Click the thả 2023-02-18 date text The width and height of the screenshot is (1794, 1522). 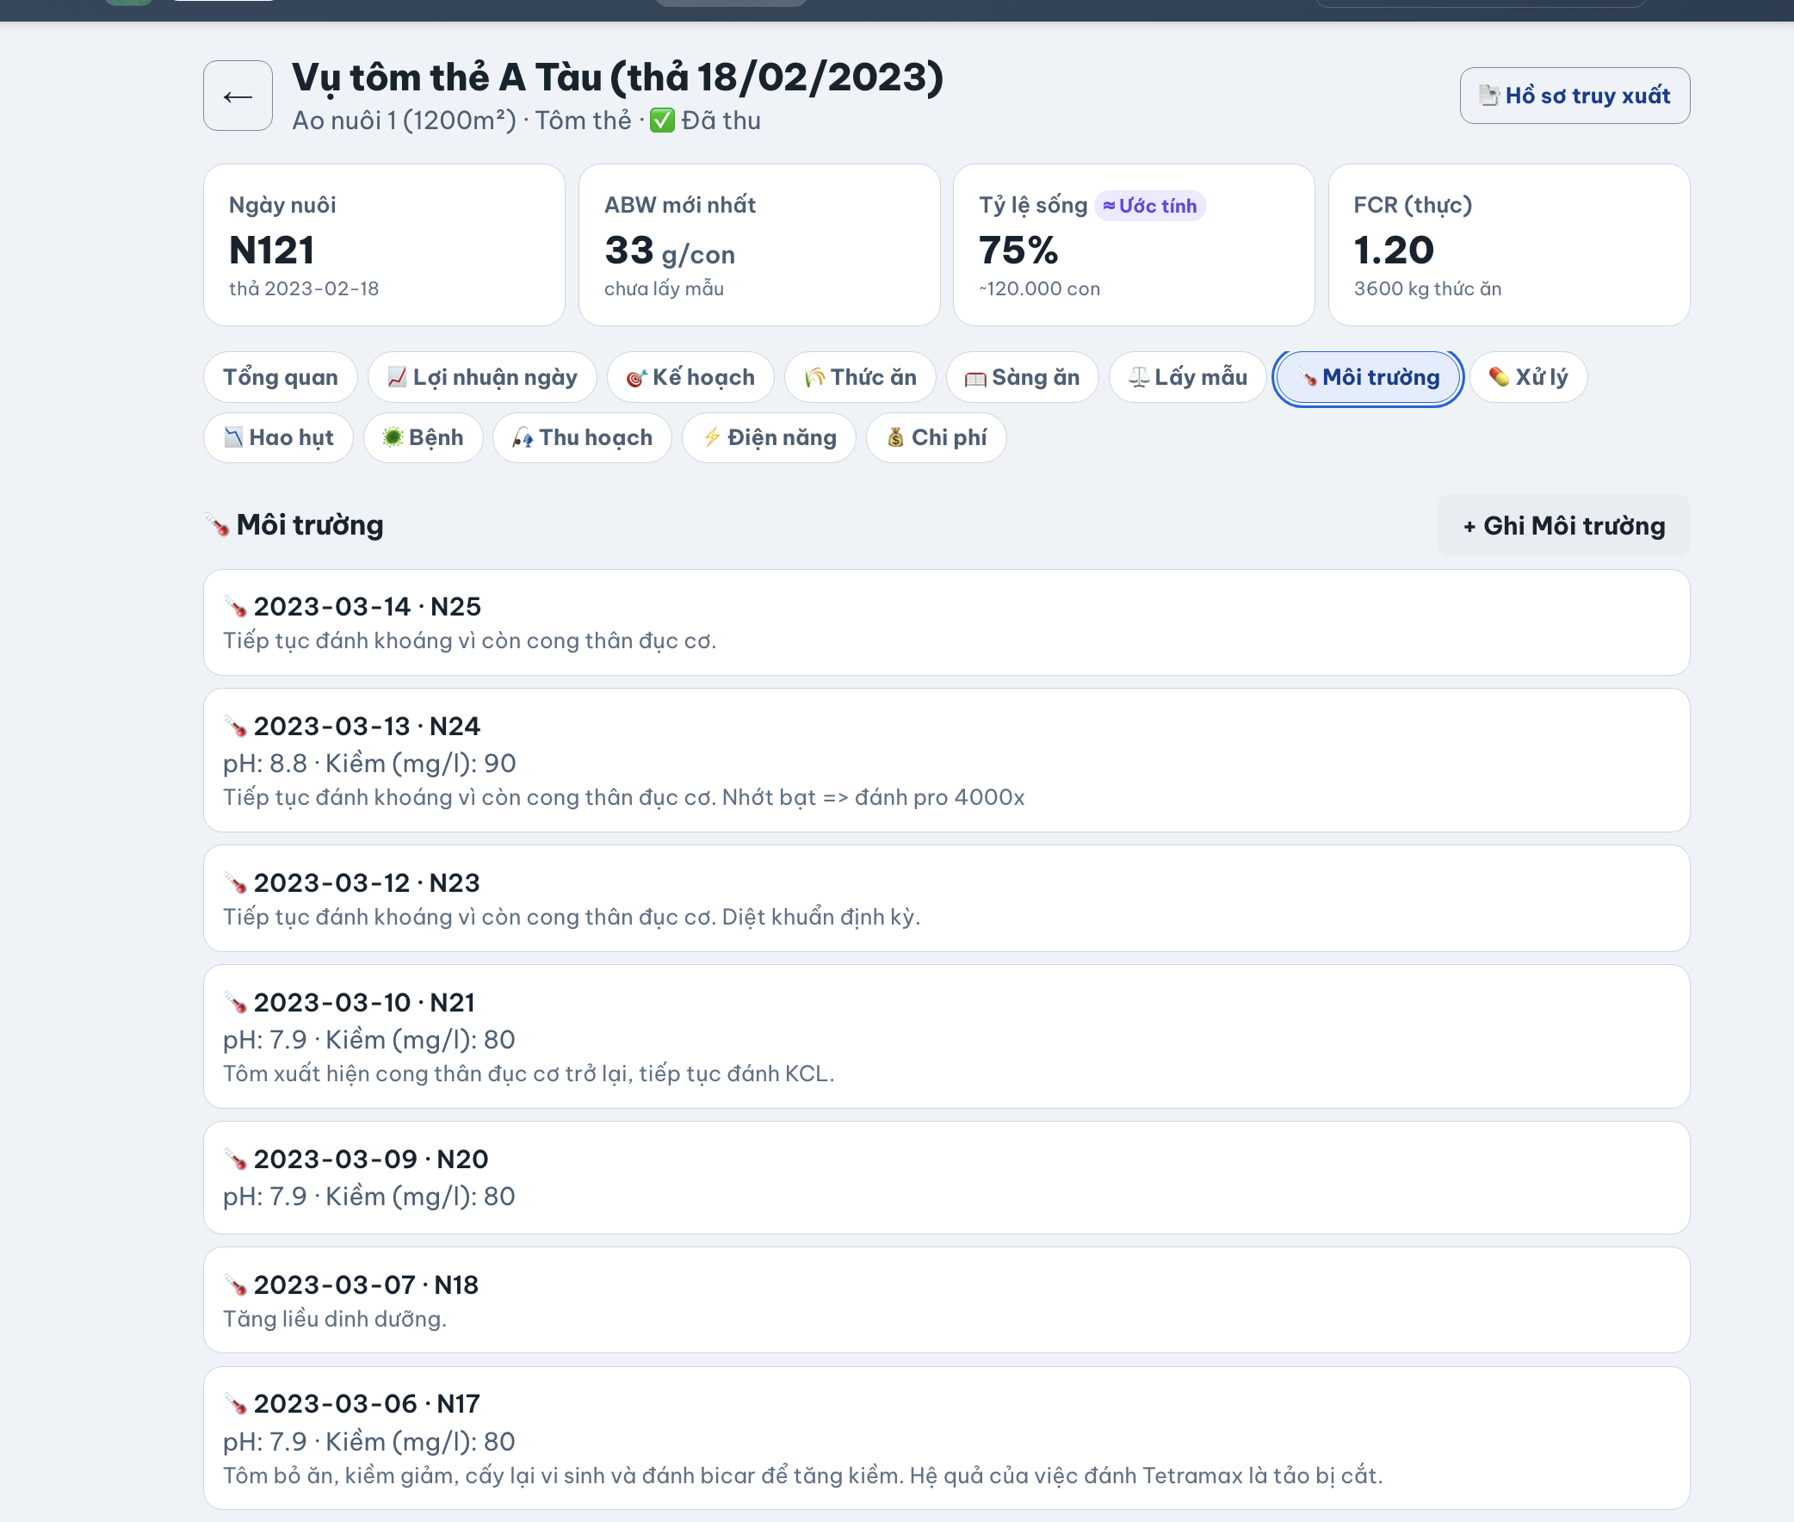pos(304,289)
